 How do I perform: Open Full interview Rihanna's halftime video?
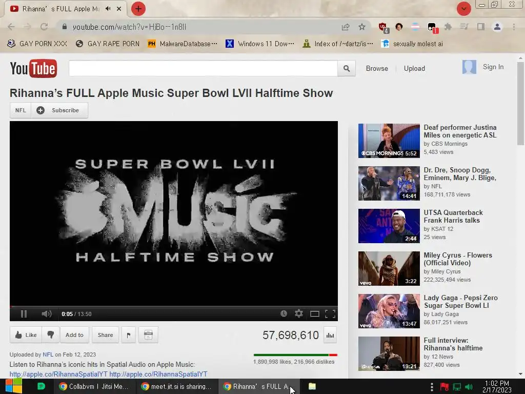point(453,344)
